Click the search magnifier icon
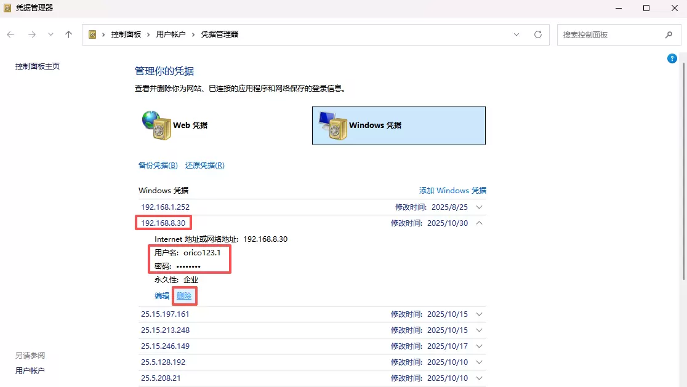687x387 pixels. pyautogui.click(x=669, y=35)
